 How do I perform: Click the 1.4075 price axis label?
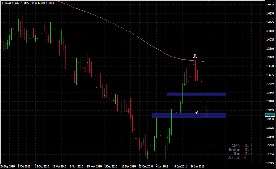270,40
